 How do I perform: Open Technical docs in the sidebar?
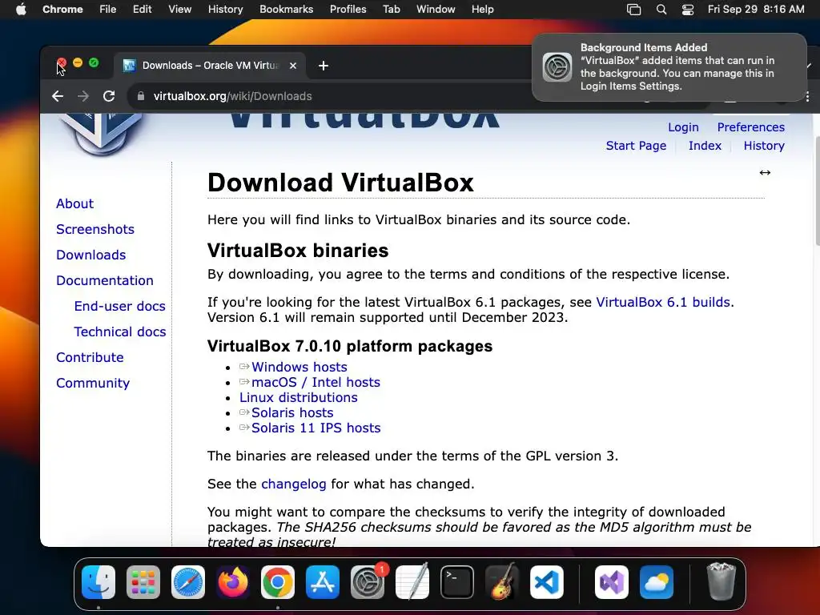point(120,332)
